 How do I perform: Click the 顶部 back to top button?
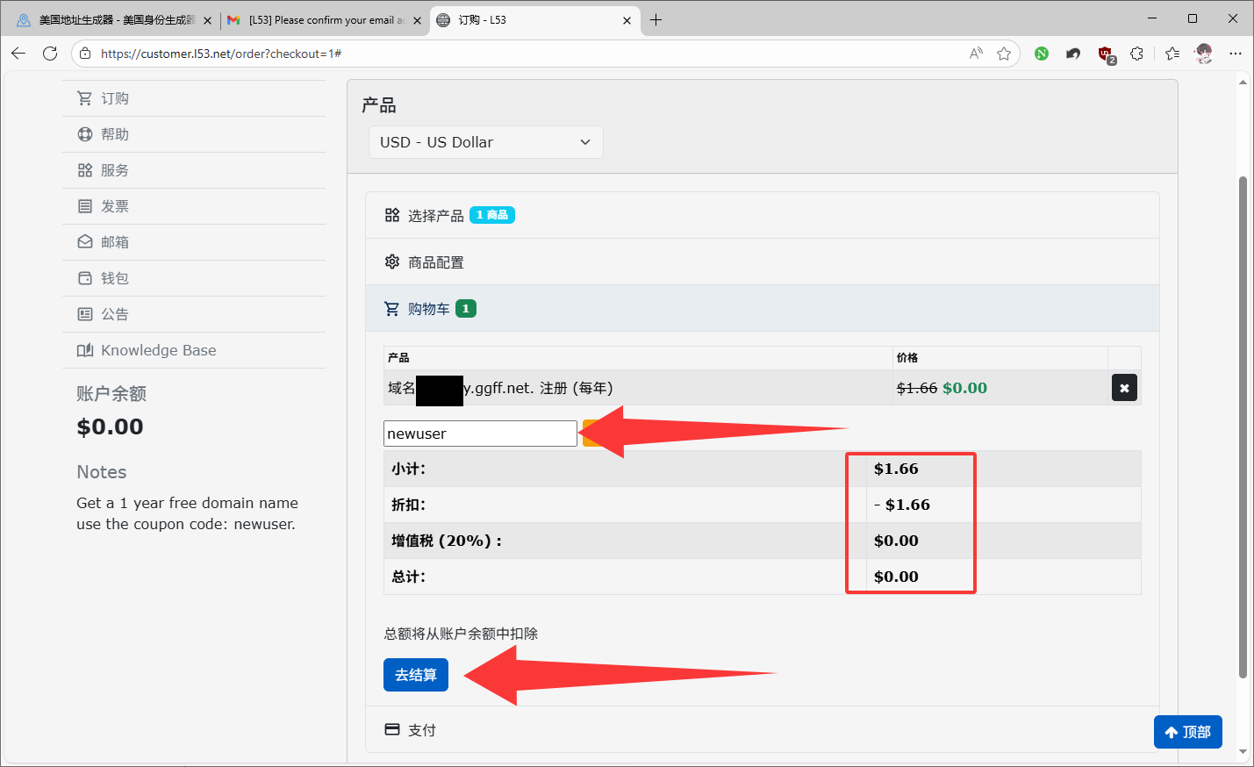[x=1187, y=732]
